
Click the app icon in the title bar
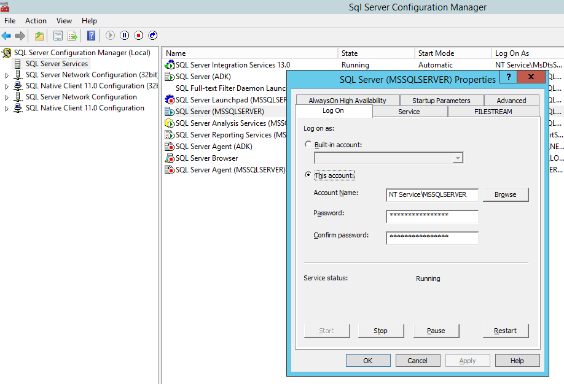[x=5, y=7]
